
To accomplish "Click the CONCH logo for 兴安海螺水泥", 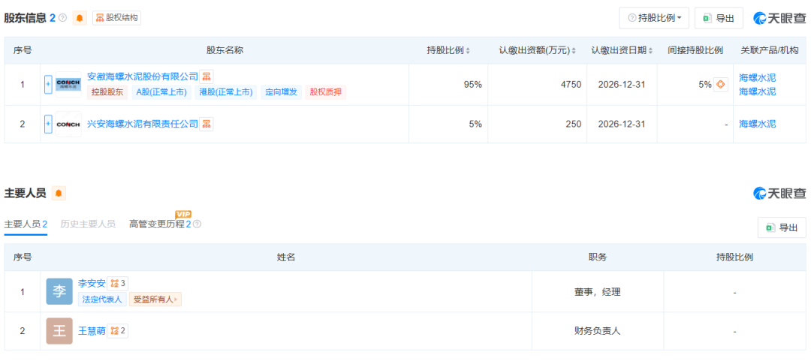I will [68, 124].
